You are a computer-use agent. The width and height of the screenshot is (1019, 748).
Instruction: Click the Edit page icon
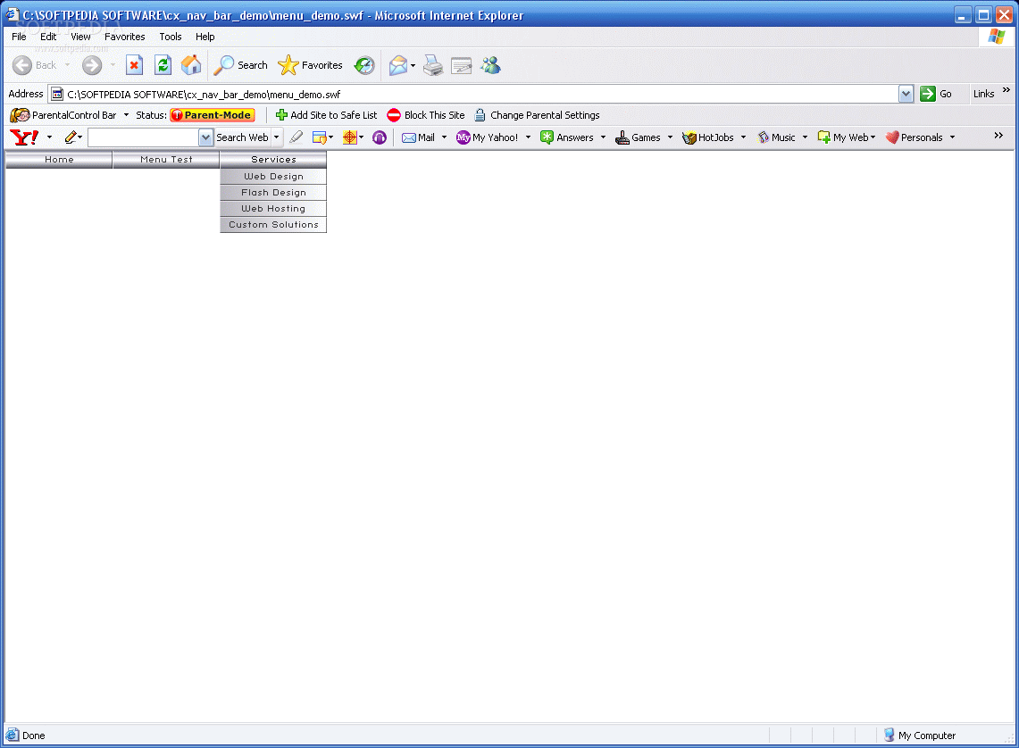pyautogui.click(x=462, y=65)
